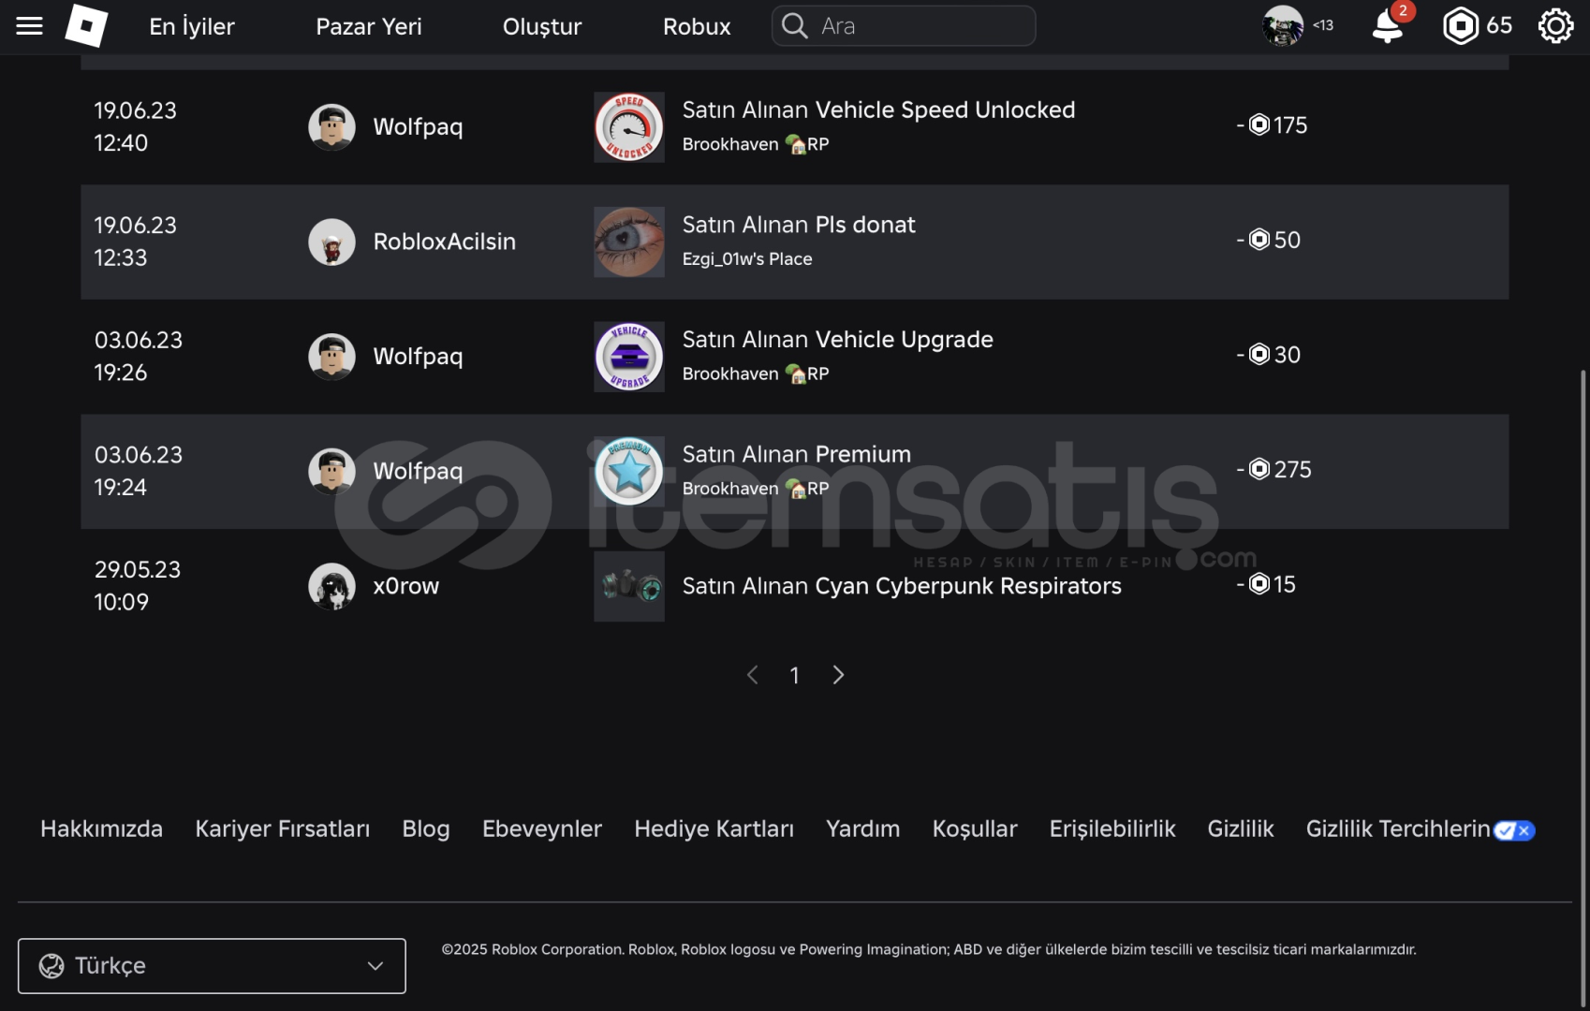The width and height of the screenshot is (1590, 1011).
Task: Open the Blog footer link
Action: click(426, 829)
